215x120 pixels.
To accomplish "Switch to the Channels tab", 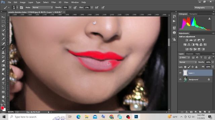I will click(189, 54).
